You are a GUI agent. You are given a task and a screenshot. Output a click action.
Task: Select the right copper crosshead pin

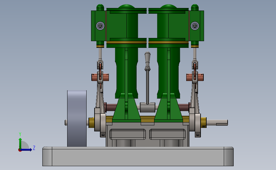click(195, 78)
